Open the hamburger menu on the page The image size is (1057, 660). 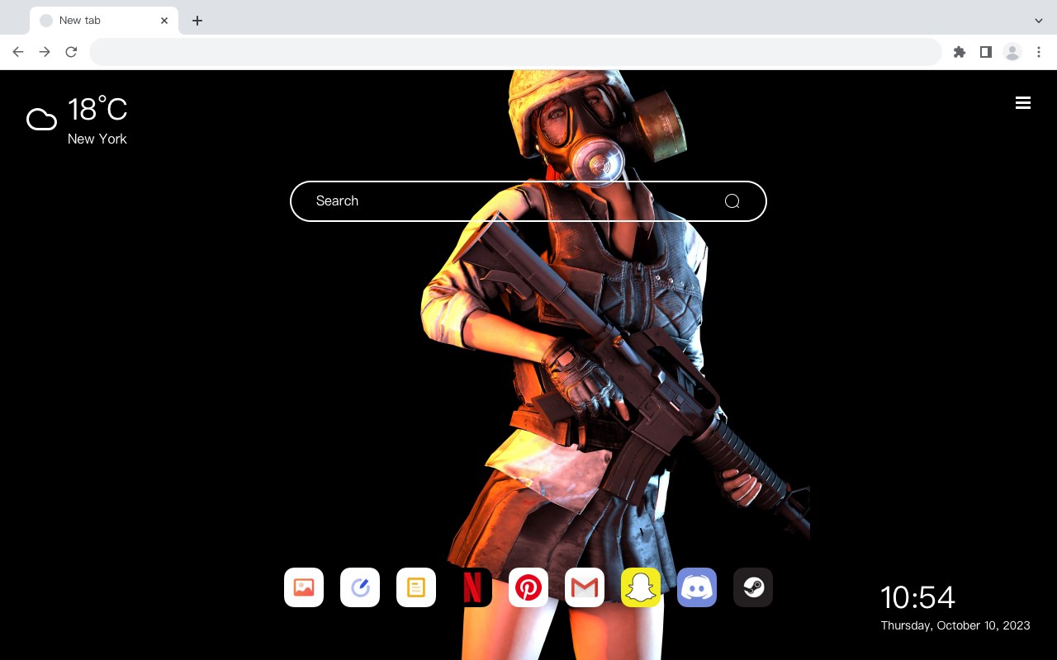pyautogui.click(x=1023, y=102)
